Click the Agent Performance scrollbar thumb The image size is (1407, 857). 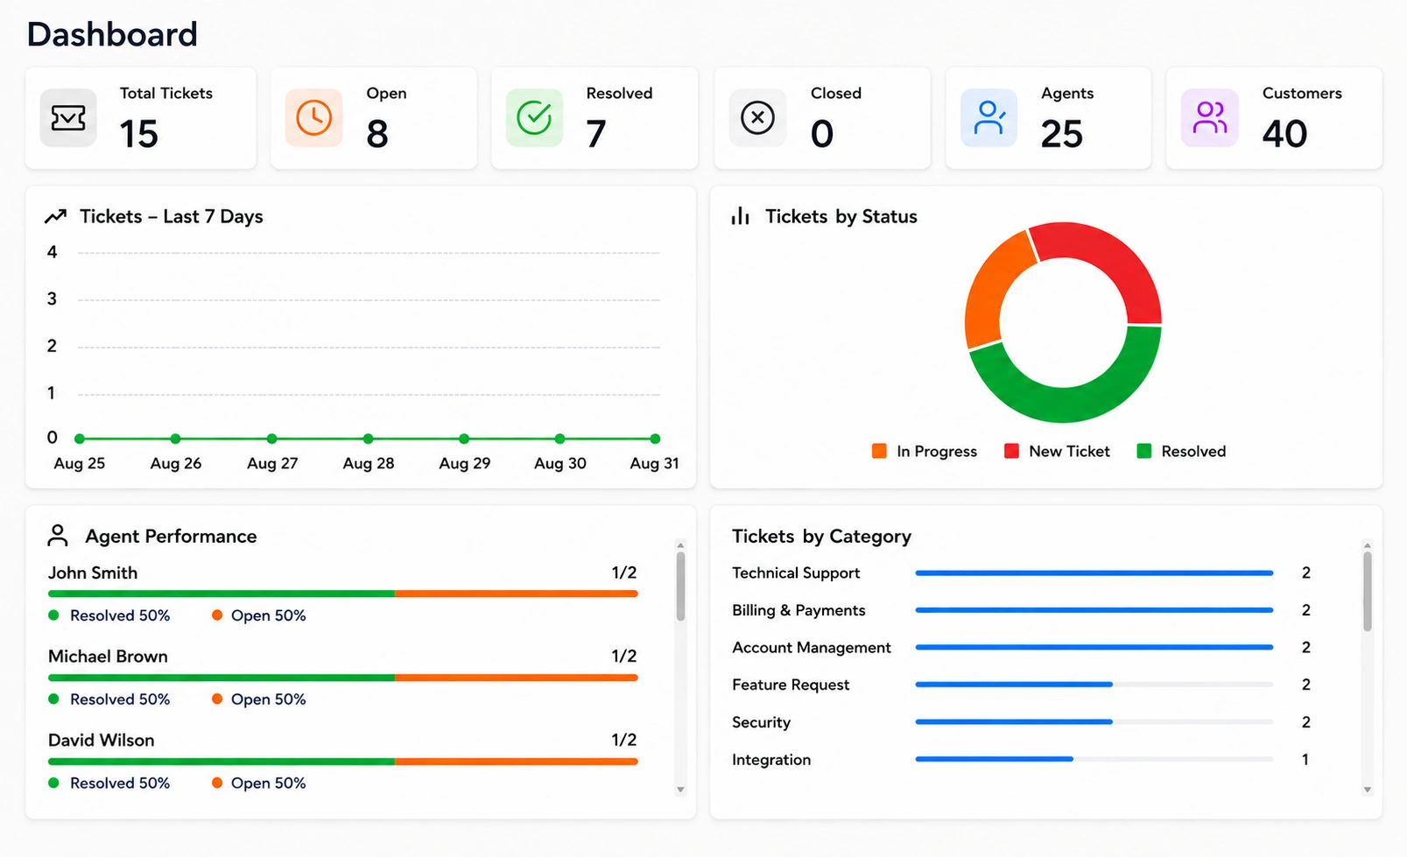(x=680, y=586)
